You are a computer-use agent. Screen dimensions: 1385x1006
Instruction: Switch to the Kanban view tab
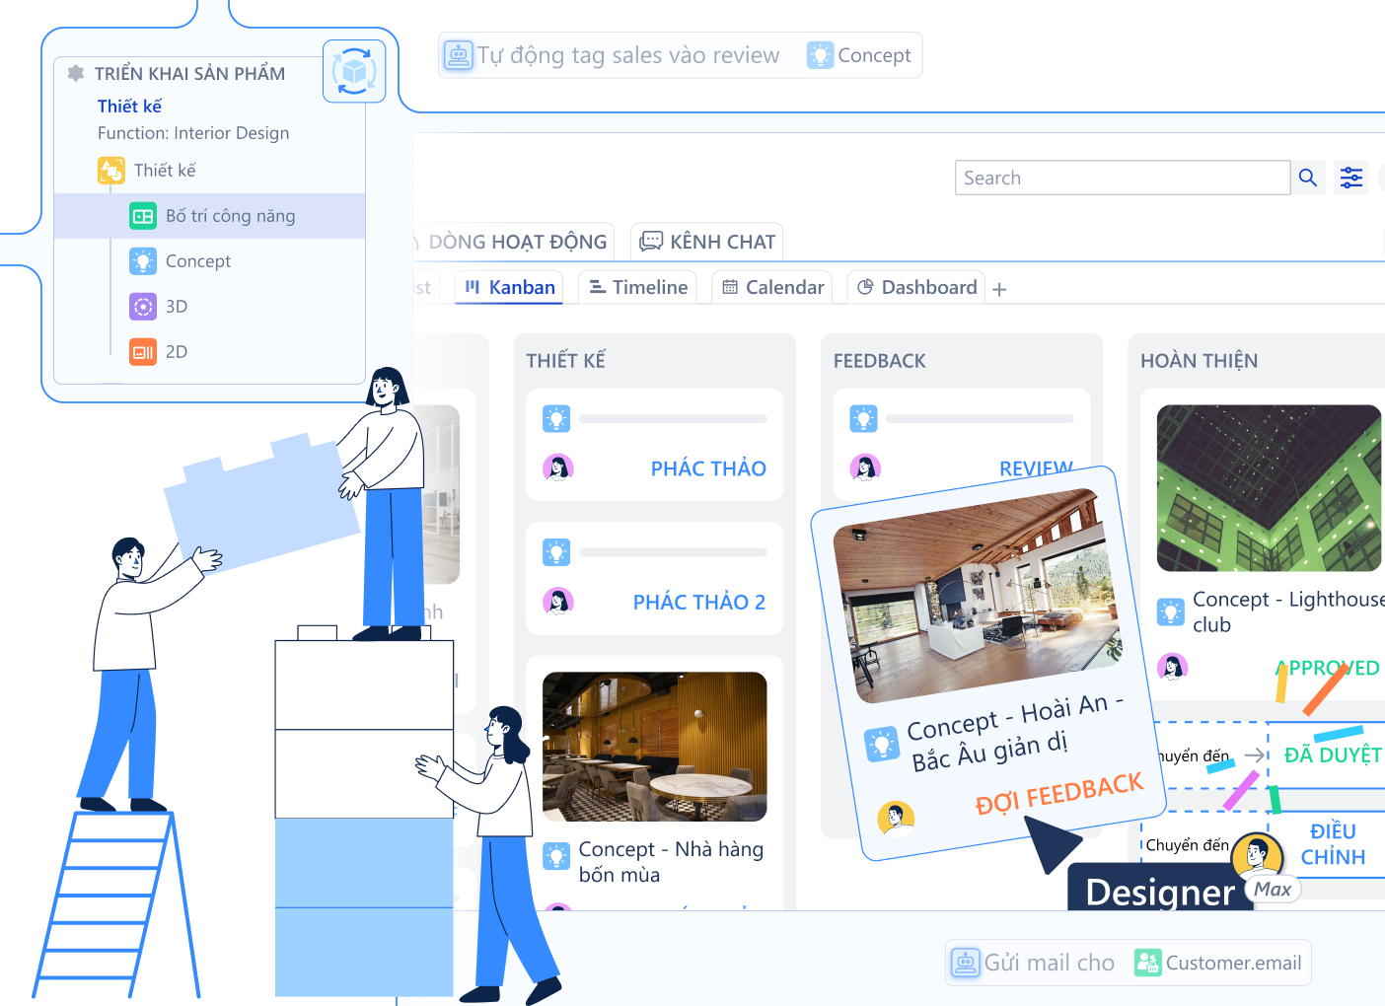(x=510, y=287)
